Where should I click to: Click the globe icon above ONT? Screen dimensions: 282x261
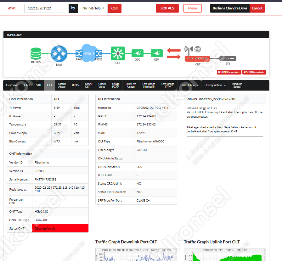198,49
